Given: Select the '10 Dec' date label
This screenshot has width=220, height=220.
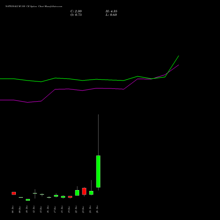Looking at the screenshot, I should point(27,209).
